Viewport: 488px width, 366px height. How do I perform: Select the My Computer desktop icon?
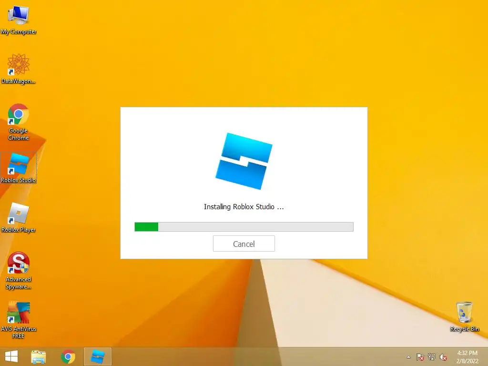click(x=19, y=19)
